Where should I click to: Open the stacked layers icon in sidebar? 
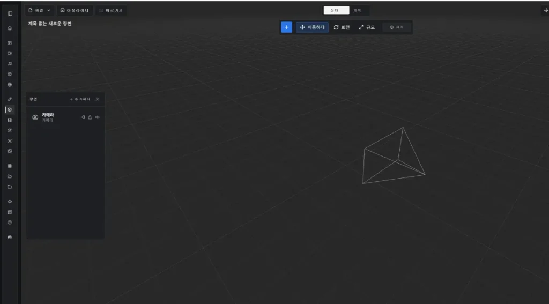click(x=10, y=202)
